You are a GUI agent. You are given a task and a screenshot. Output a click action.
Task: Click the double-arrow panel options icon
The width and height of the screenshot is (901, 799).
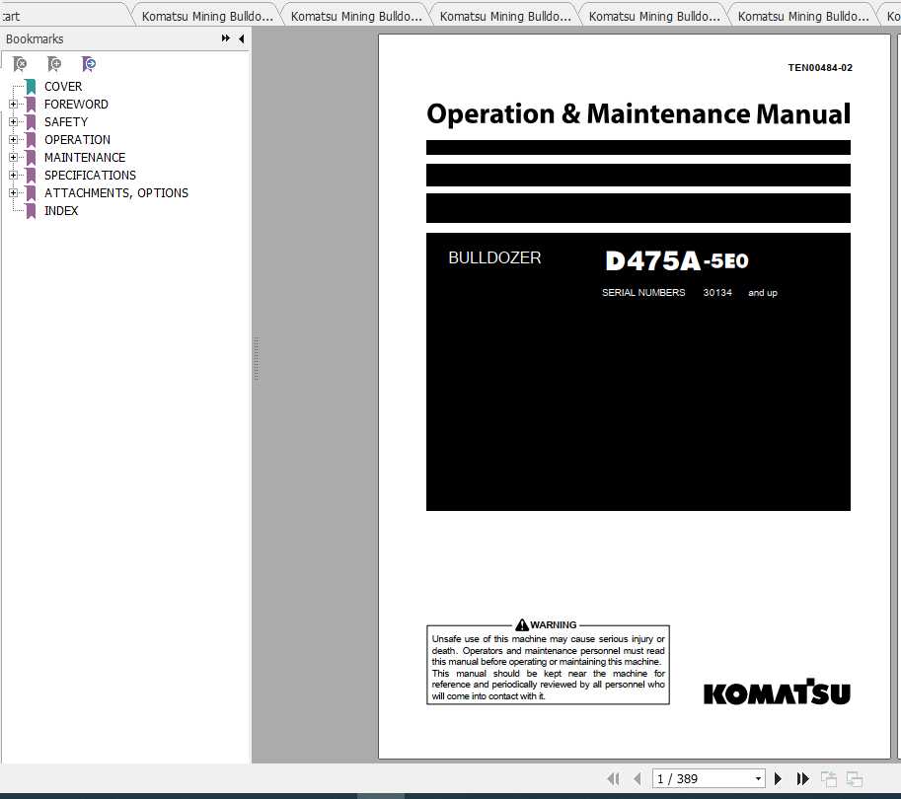click(225, 38)
